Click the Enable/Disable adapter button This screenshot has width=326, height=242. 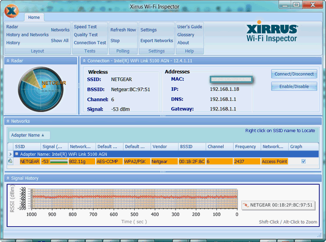coord(294,87)
